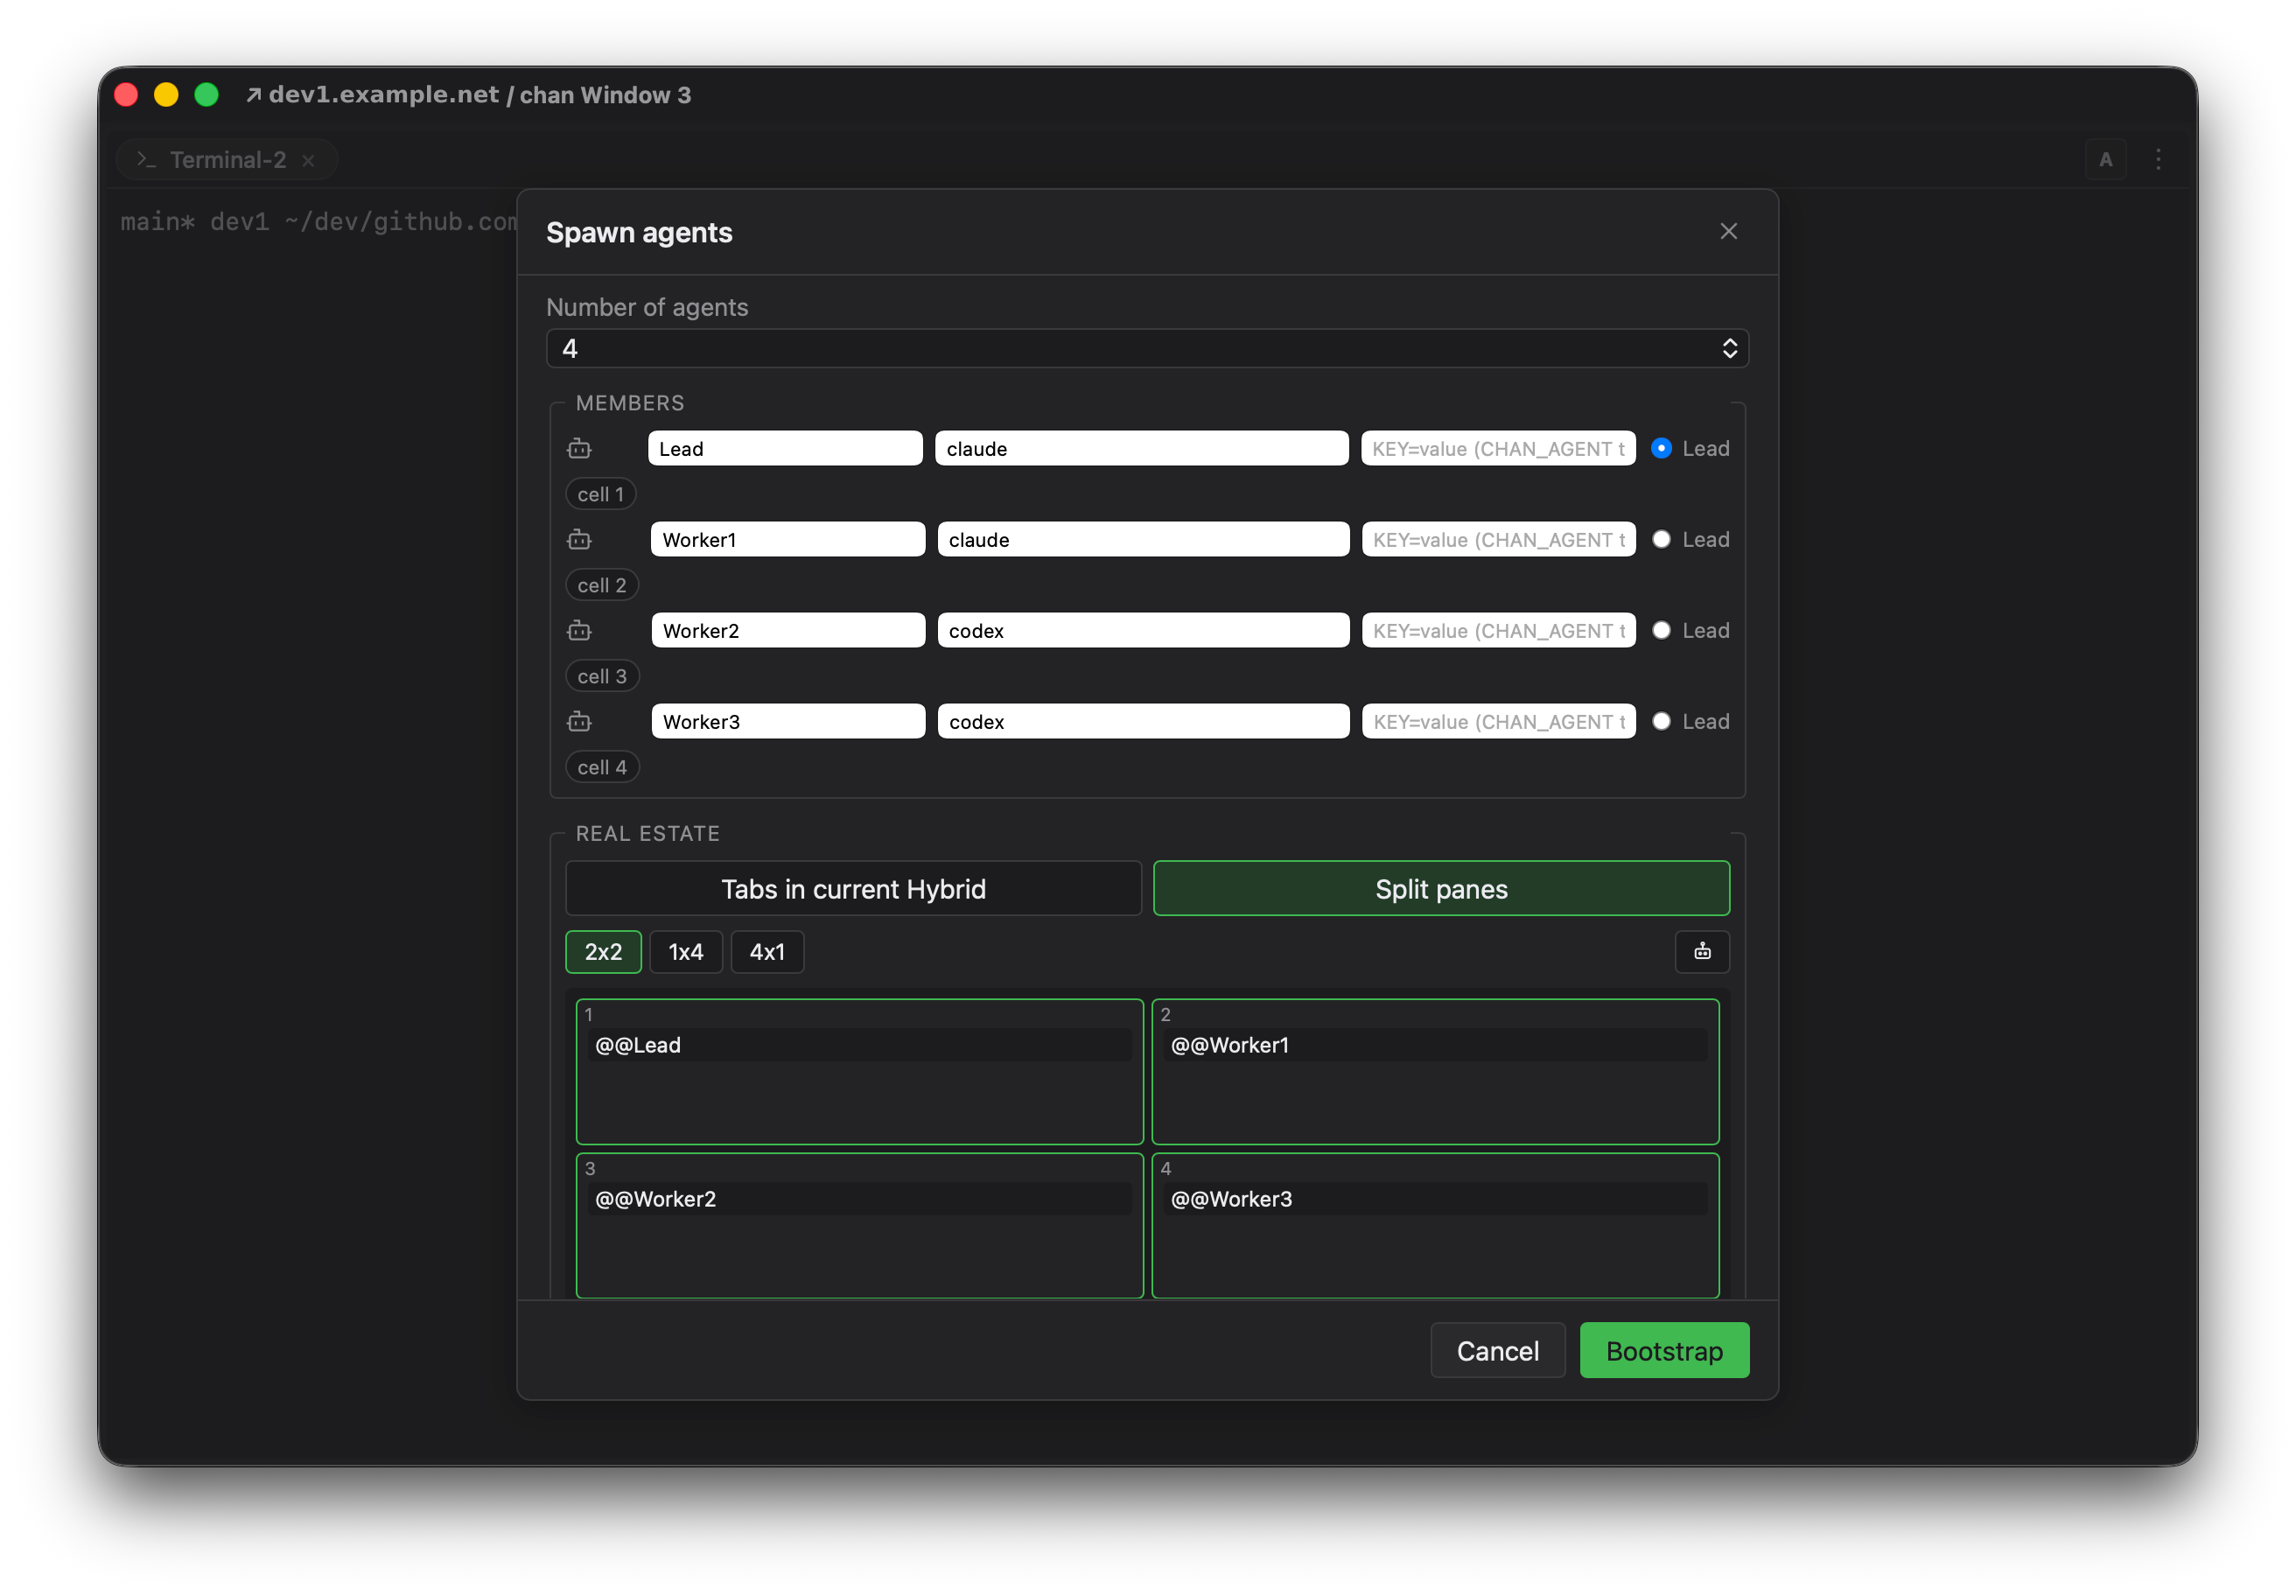Image resolution: width=2296 pixels, height=1596 pixels.
Task: Open the three-dot menu in tab bar
Action: pos(2158,160)
